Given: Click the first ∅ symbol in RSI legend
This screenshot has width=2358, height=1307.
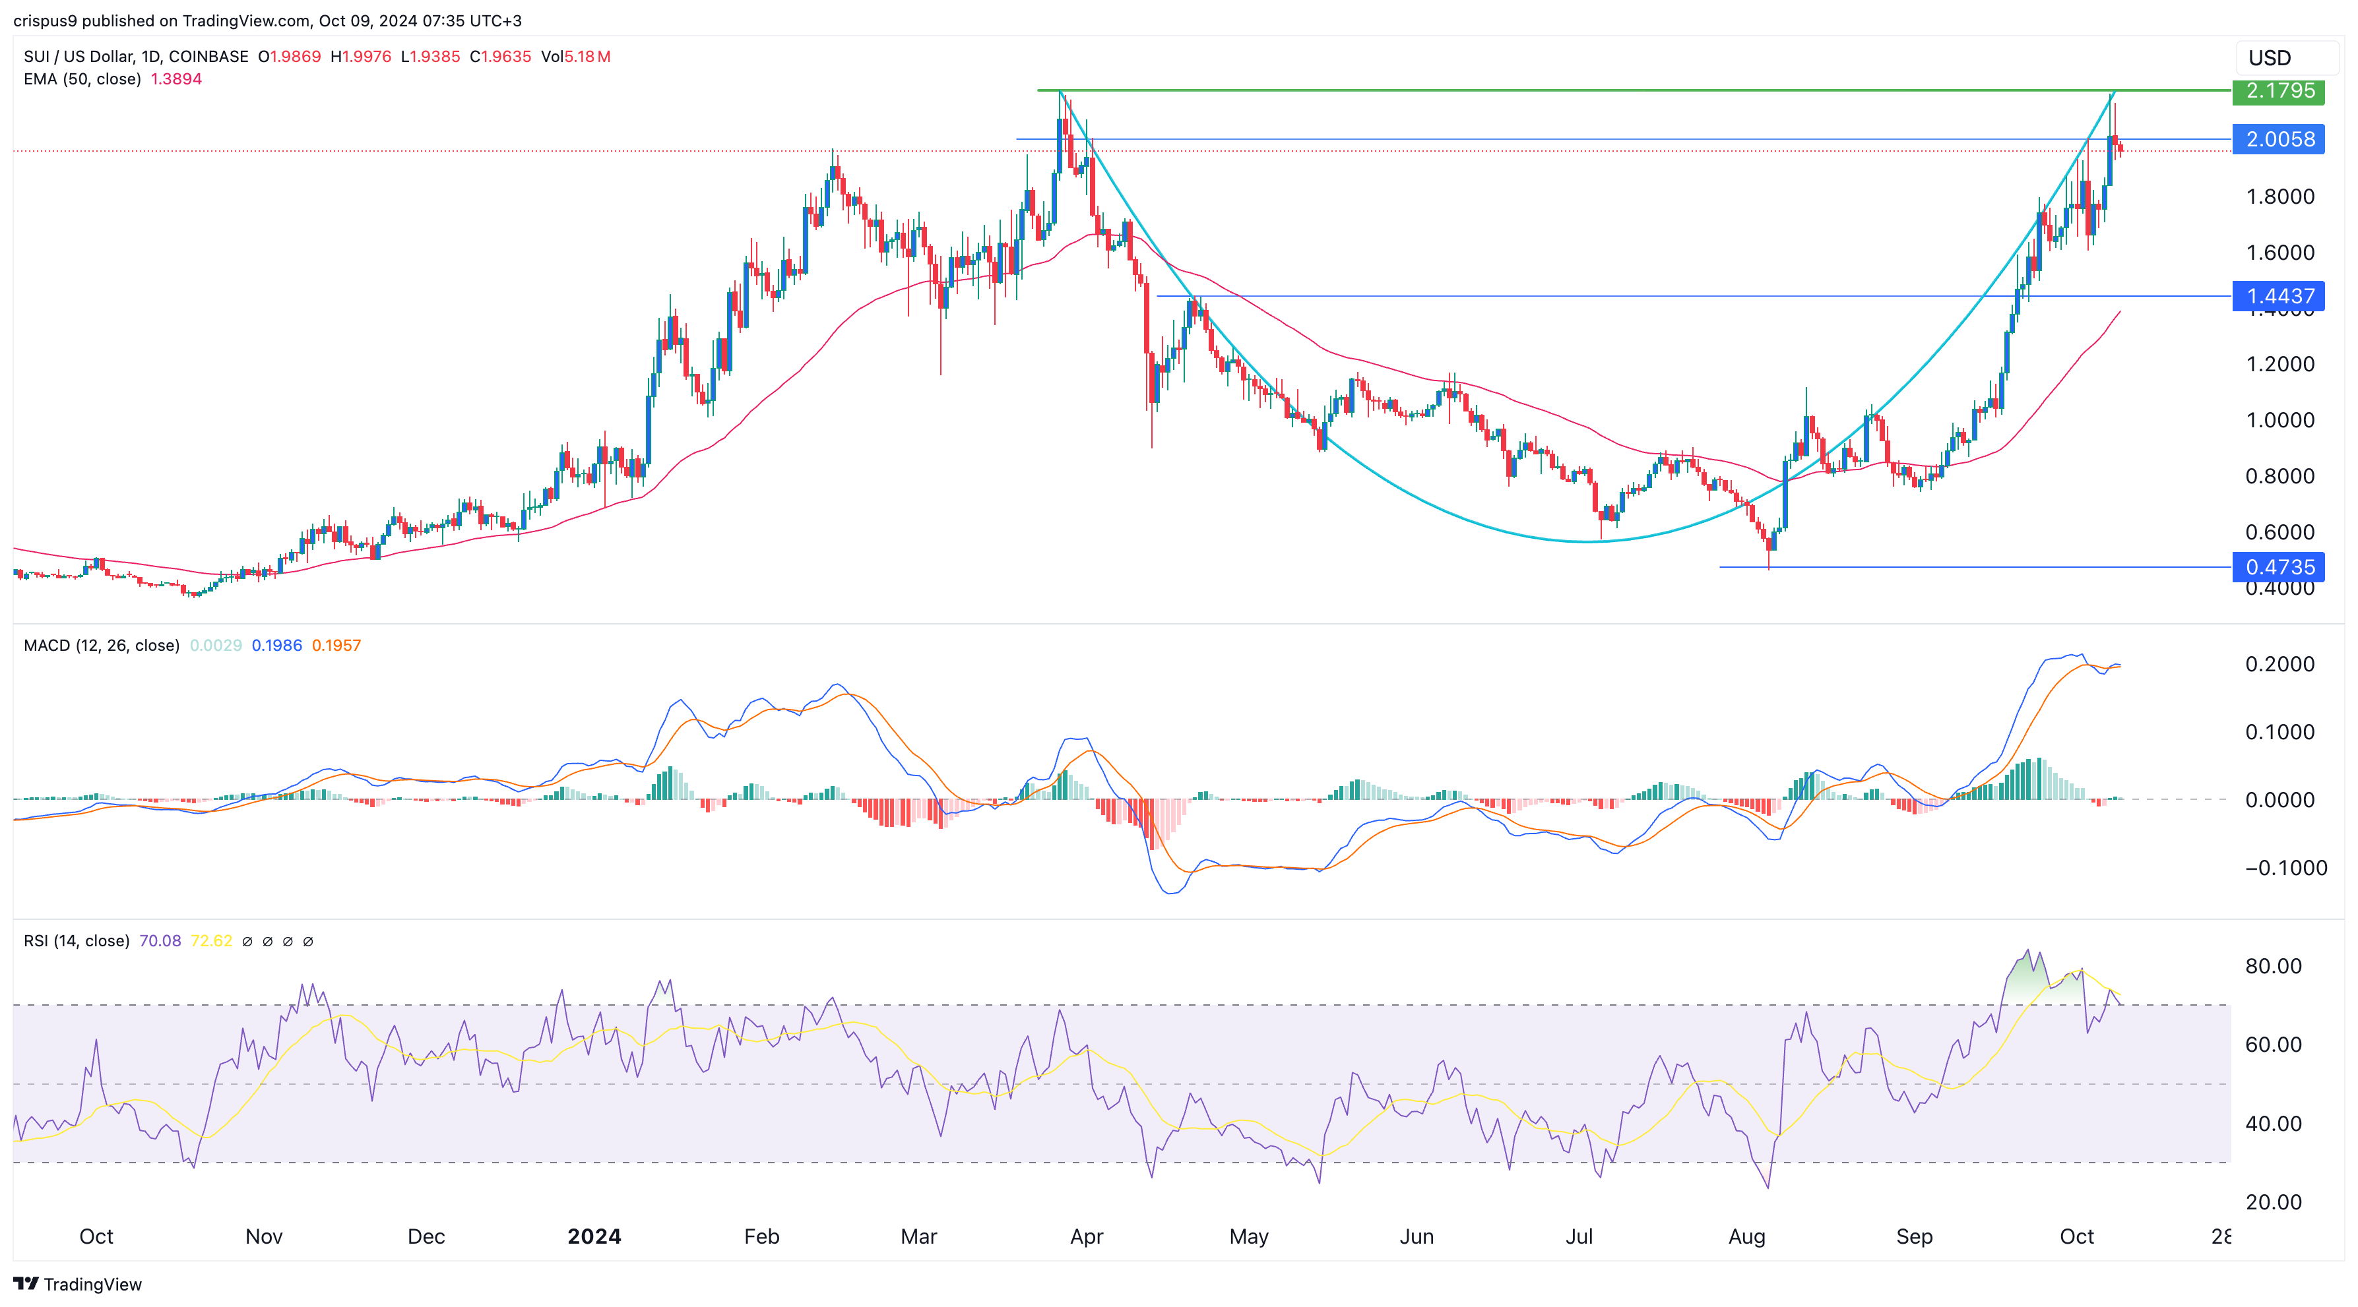Looking at the screenshot, I should click(x=247, y=941).
